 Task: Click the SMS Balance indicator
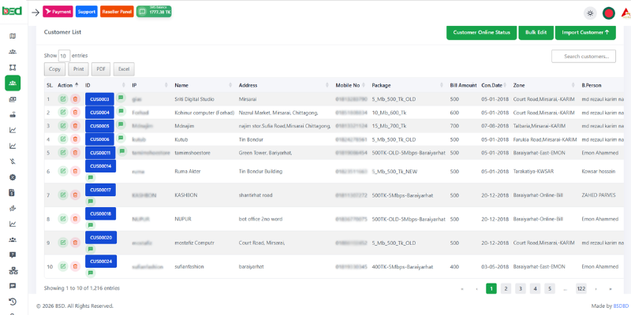click(x=154, y=12)
